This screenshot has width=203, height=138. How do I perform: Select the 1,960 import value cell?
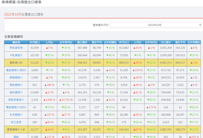pyautogui.click(x=34, y=78)
